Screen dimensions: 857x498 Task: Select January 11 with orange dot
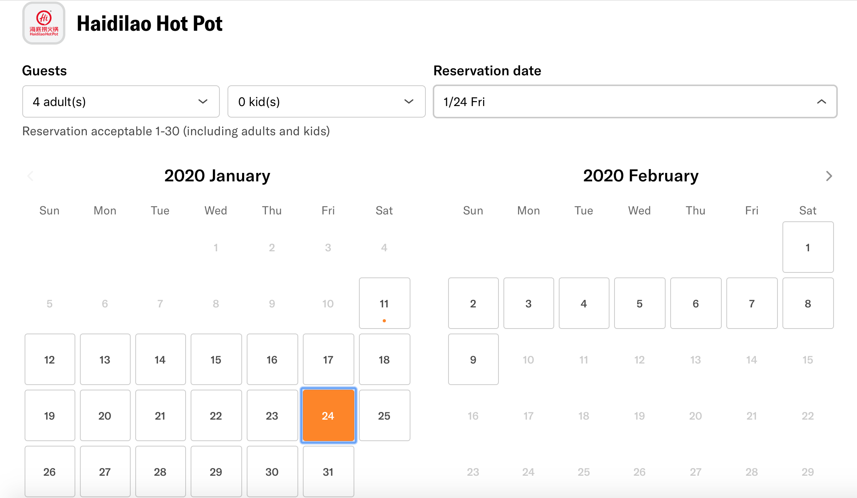pyautogui.click(x=384, y=304)
